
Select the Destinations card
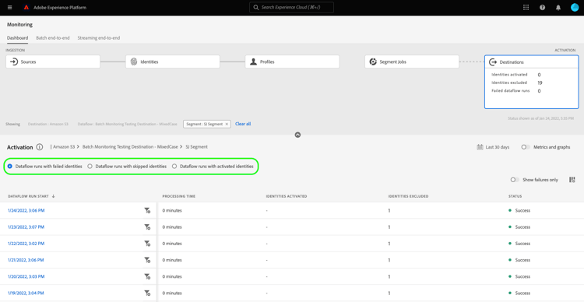point(532,82)
